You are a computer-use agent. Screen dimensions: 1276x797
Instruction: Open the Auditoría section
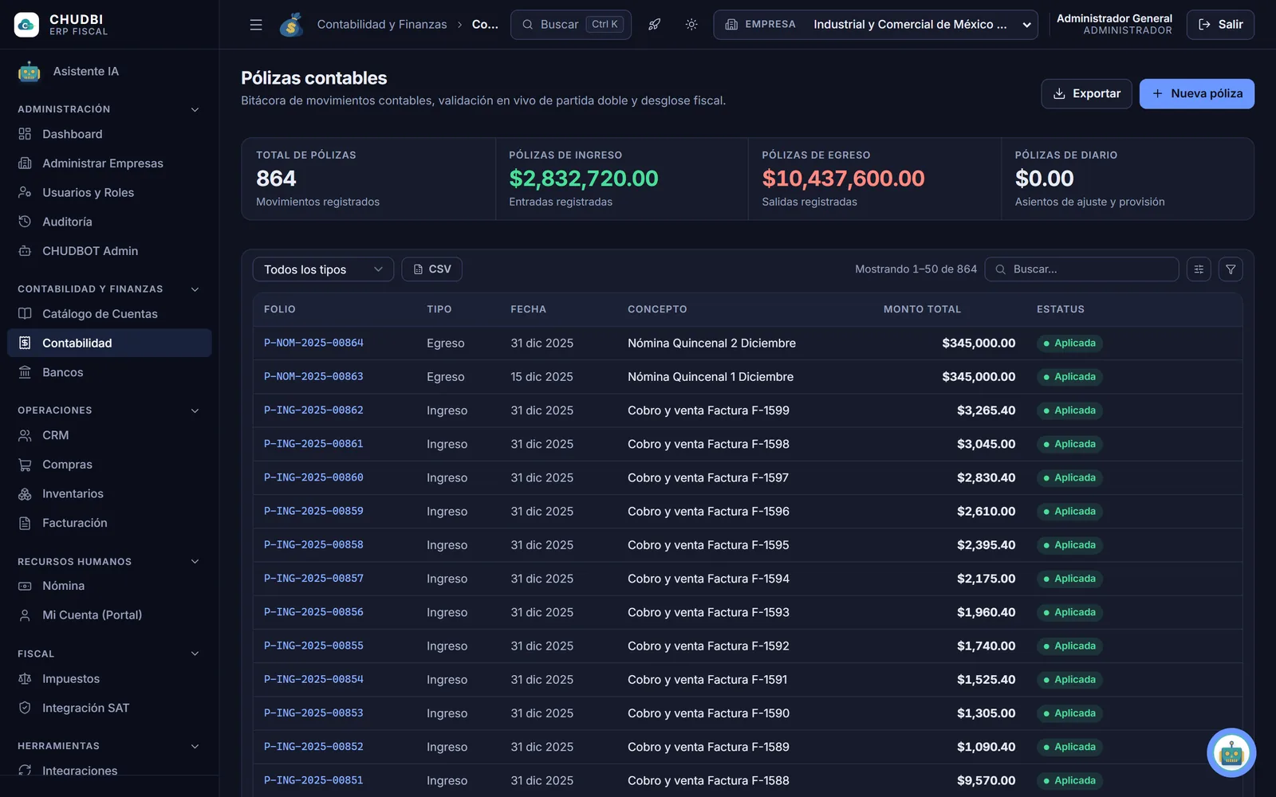point(109,222)
